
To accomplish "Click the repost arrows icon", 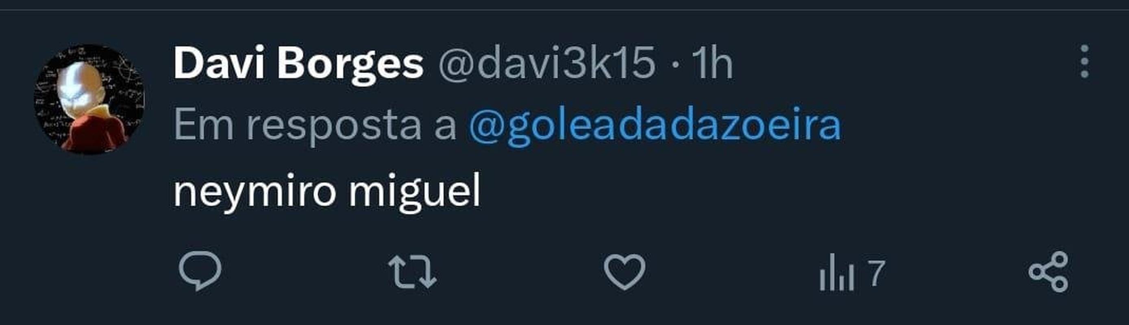I will point(412,271).
